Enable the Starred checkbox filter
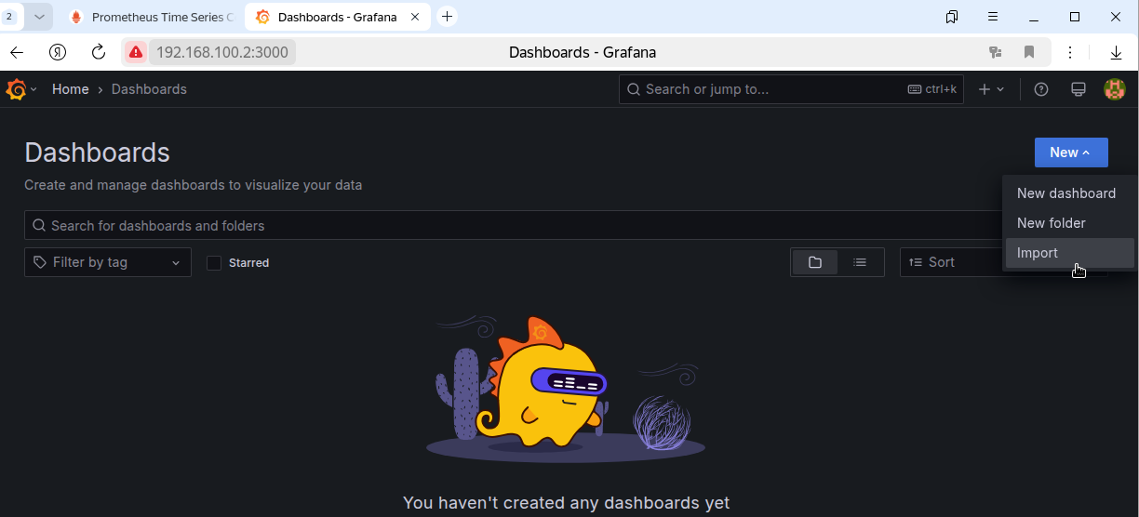Screen dimensions: 1139x517 click(214, 263)
